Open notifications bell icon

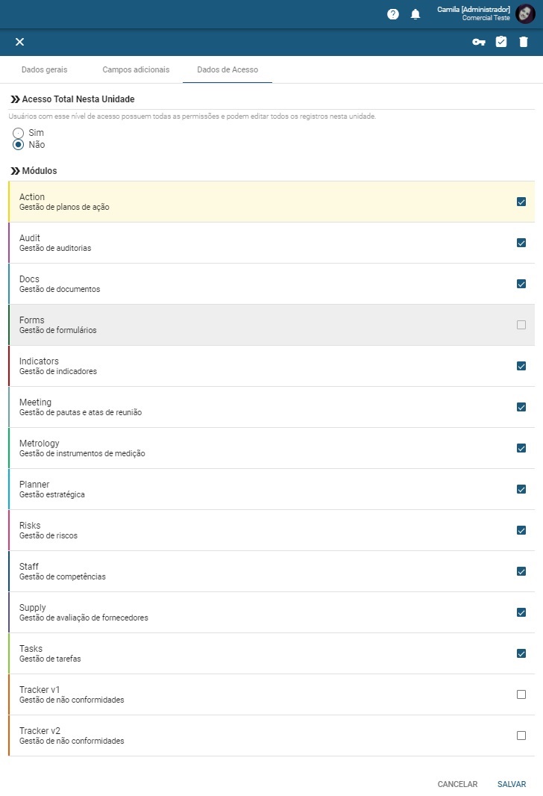[x=415, y=14]
